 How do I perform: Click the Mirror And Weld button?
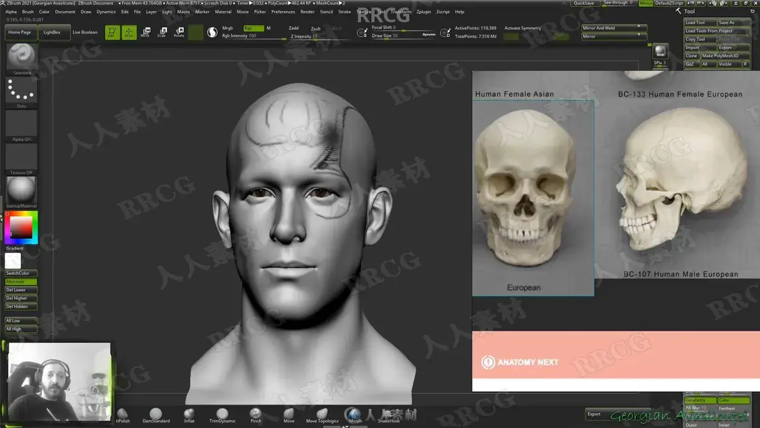pos(614,28)
